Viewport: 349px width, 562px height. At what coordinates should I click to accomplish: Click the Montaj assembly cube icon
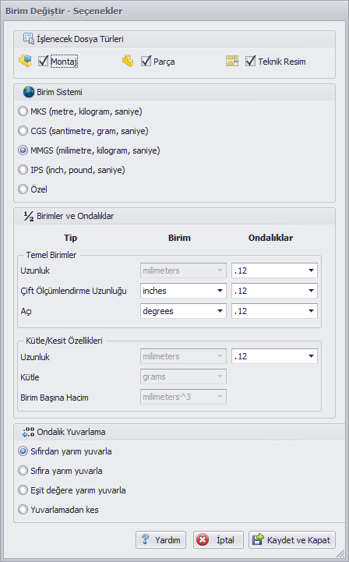click(25, 61)
